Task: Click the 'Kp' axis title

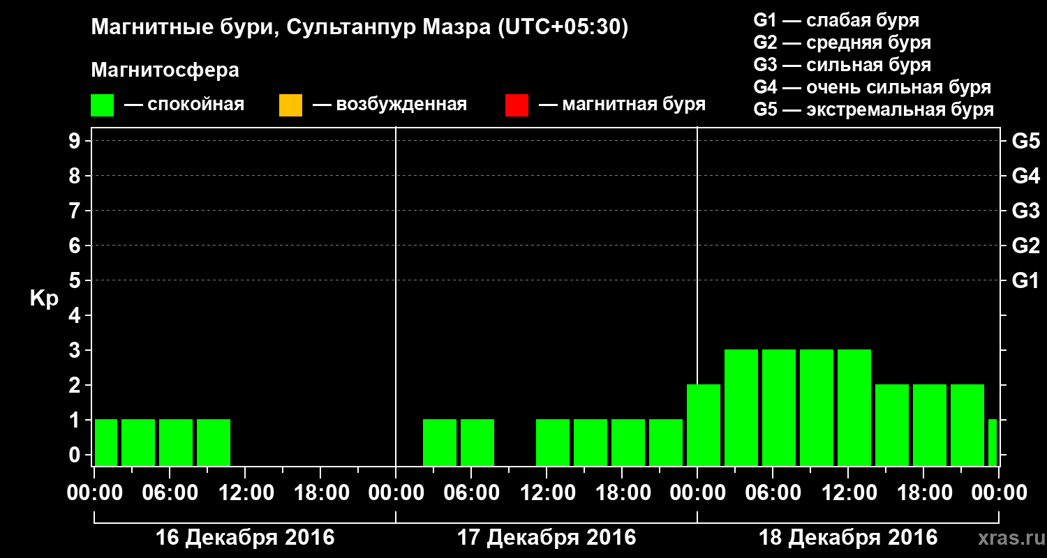Action: click(x=44, y=299)
